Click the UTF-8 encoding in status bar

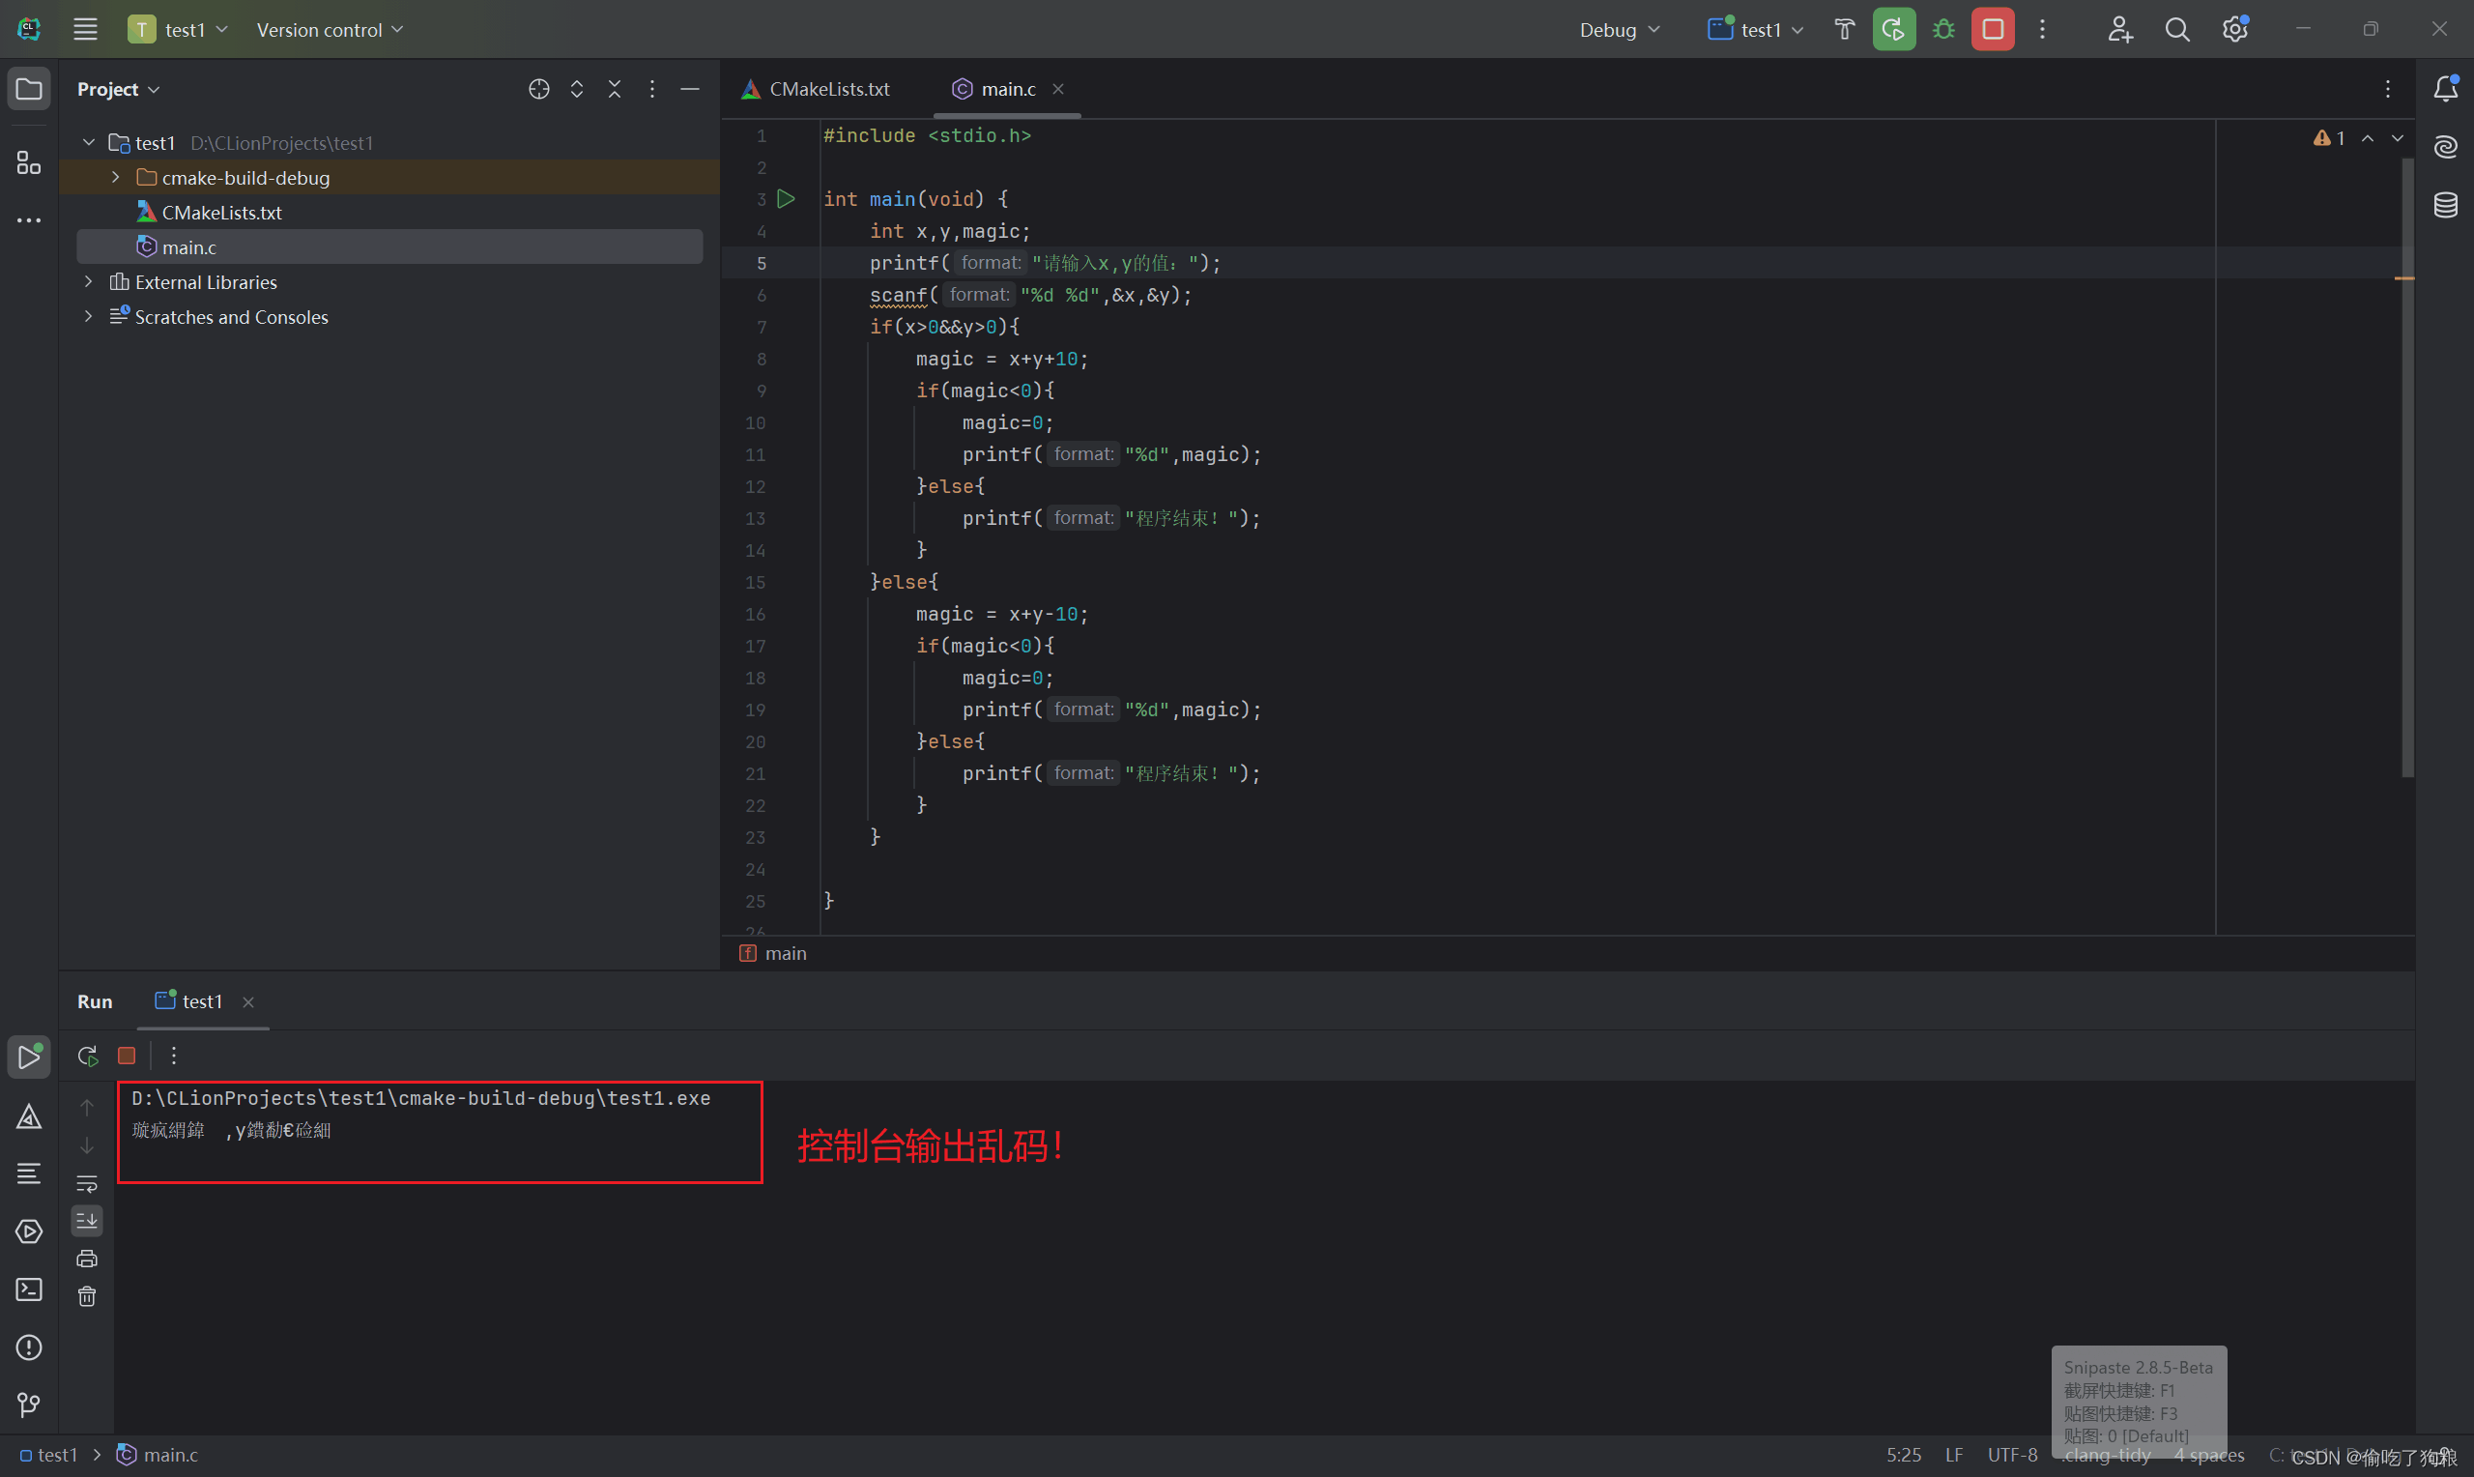click(2011, 1454)
